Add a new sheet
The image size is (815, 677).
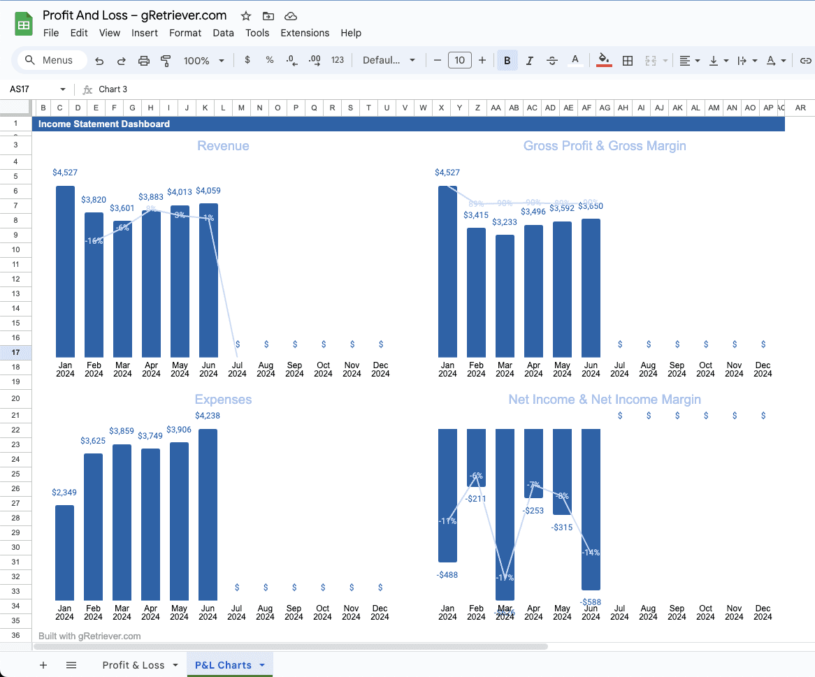click(43, 665)
